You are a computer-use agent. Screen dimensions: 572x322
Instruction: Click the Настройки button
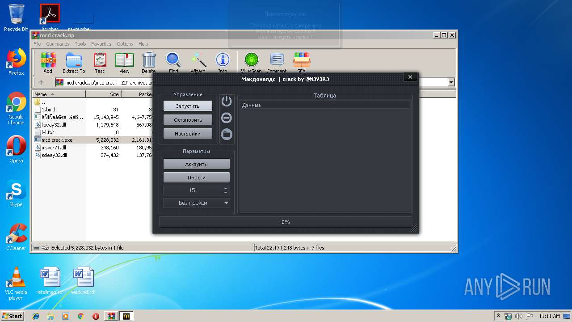pos(188,134)
